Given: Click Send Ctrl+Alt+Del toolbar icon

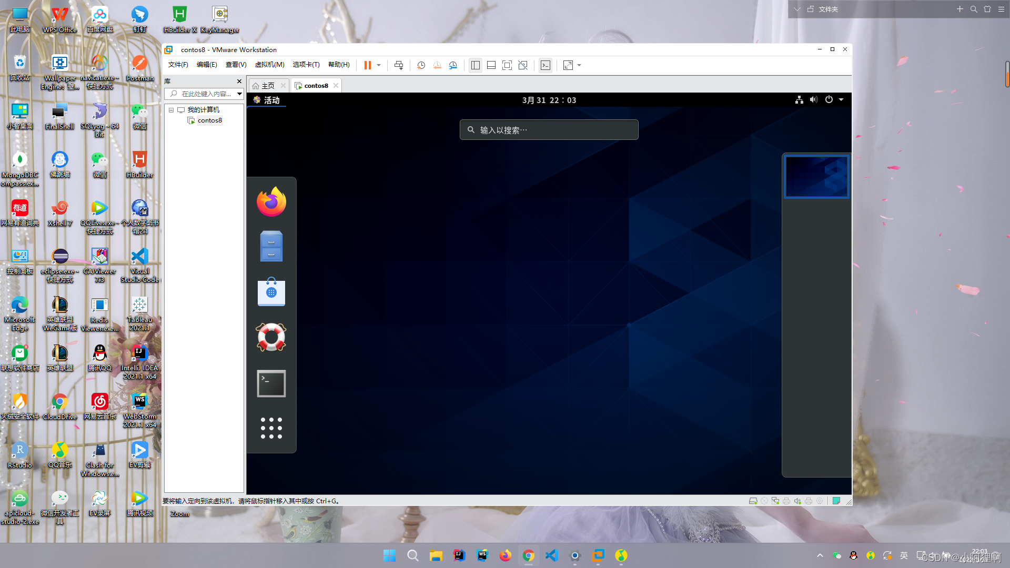Looking at the screenshot, I should [399, 65].
